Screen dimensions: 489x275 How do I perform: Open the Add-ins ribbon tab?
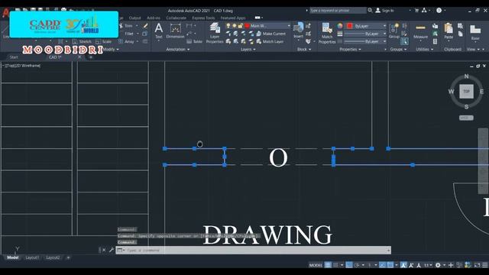[154, 18]
